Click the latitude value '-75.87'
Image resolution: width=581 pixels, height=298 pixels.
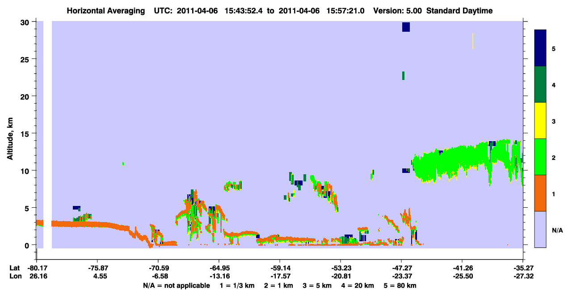[97, 268]
